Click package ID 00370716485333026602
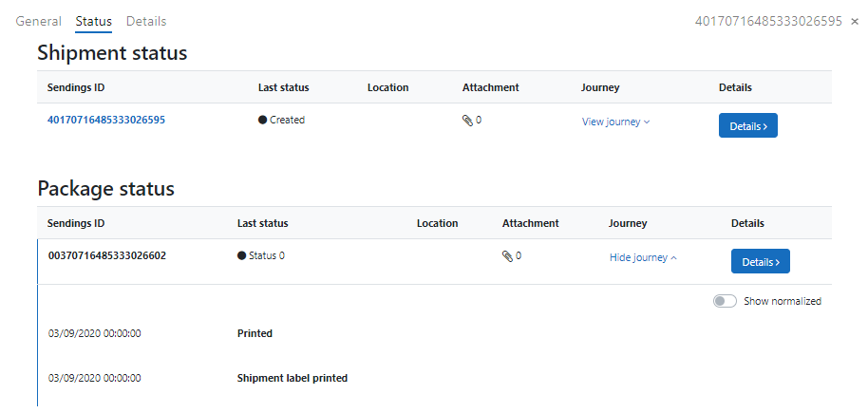Screen dimensions: 868x413 pos(106,255)
